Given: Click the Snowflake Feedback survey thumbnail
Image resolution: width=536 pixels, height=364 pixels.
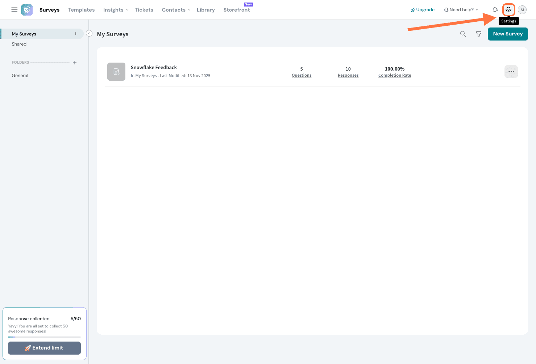Looking at the screenshot, I should point(116,72).
